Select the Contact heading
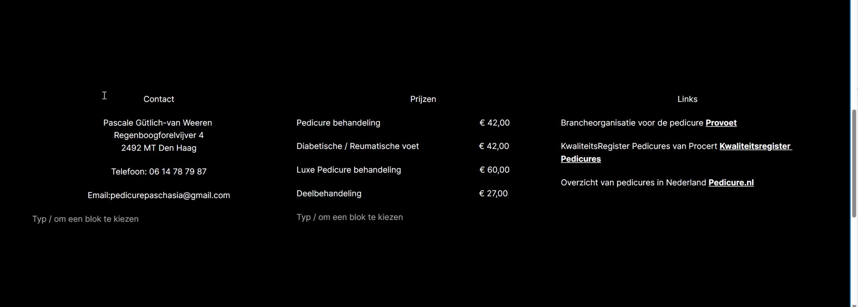 click(x=159, y=99)
